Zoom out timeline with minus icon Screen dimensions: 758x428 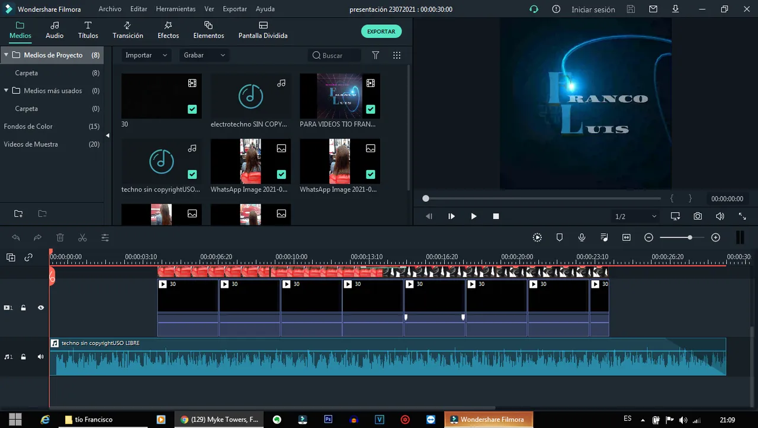click(x=649, y=237)
